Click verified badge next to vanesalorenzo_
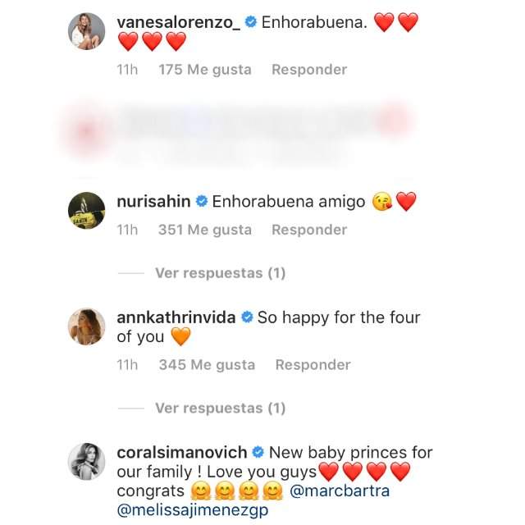Viewport: 525px width, 525px height. point(251,22)
